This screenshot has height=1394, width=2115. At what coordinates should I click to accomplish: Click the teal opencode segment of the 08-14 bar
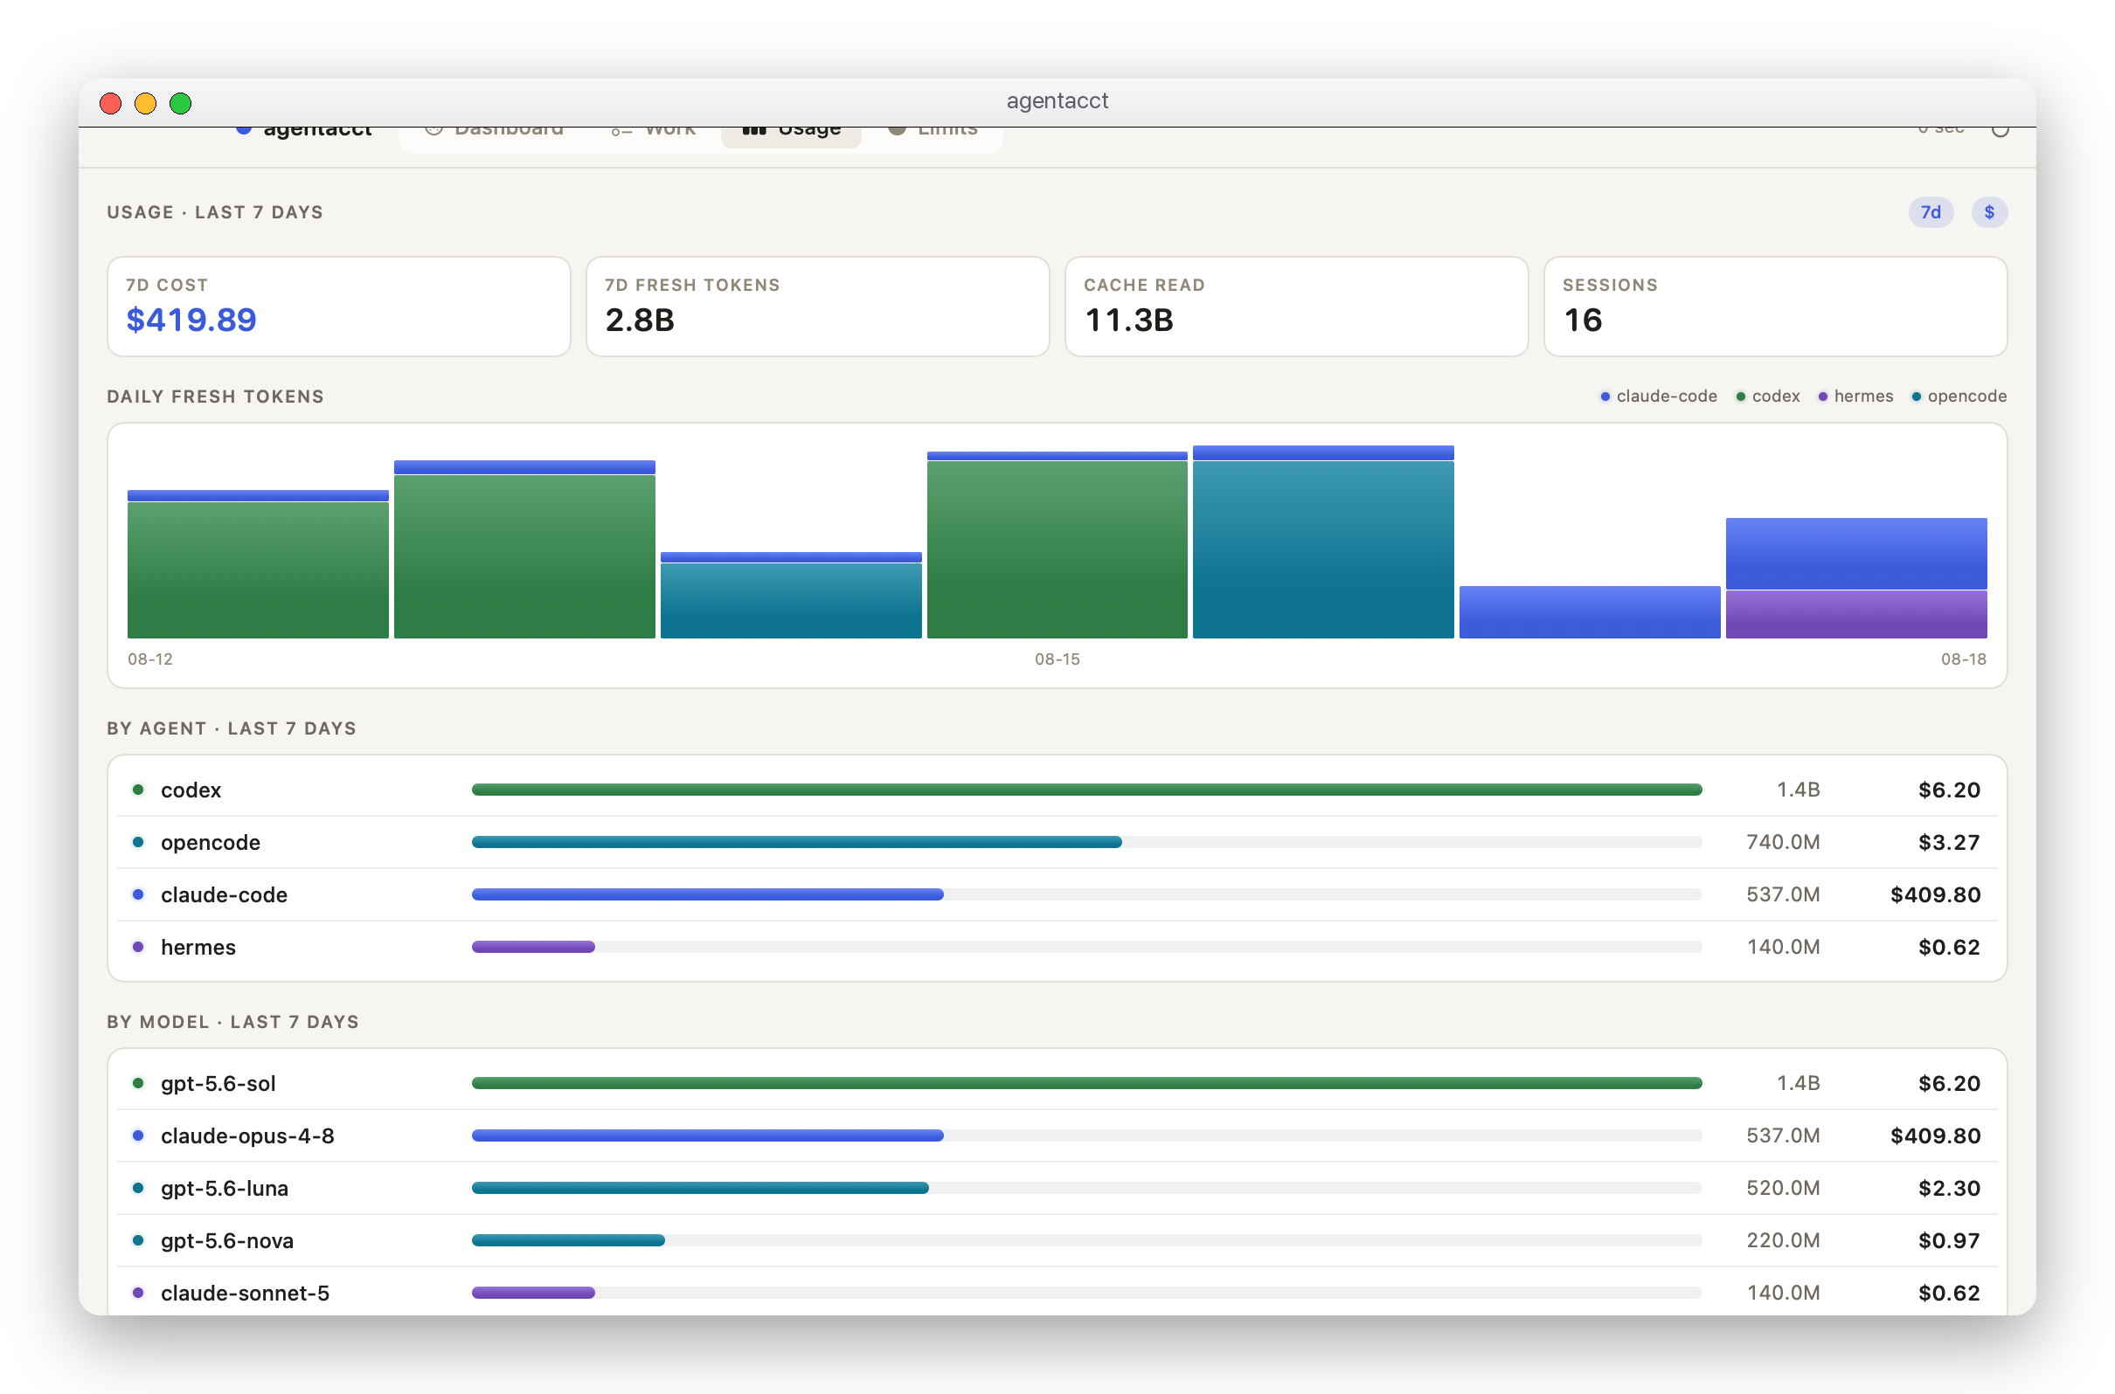(791, 600)
